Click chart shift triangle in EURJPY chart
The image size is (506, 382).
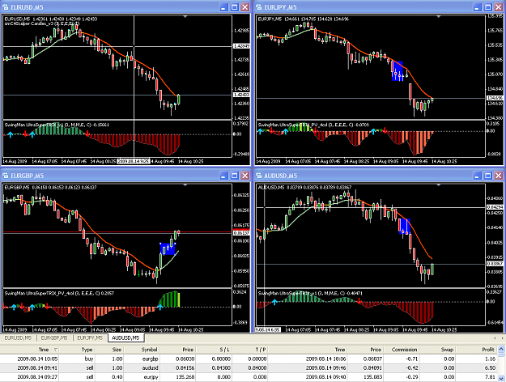[439, 16]
